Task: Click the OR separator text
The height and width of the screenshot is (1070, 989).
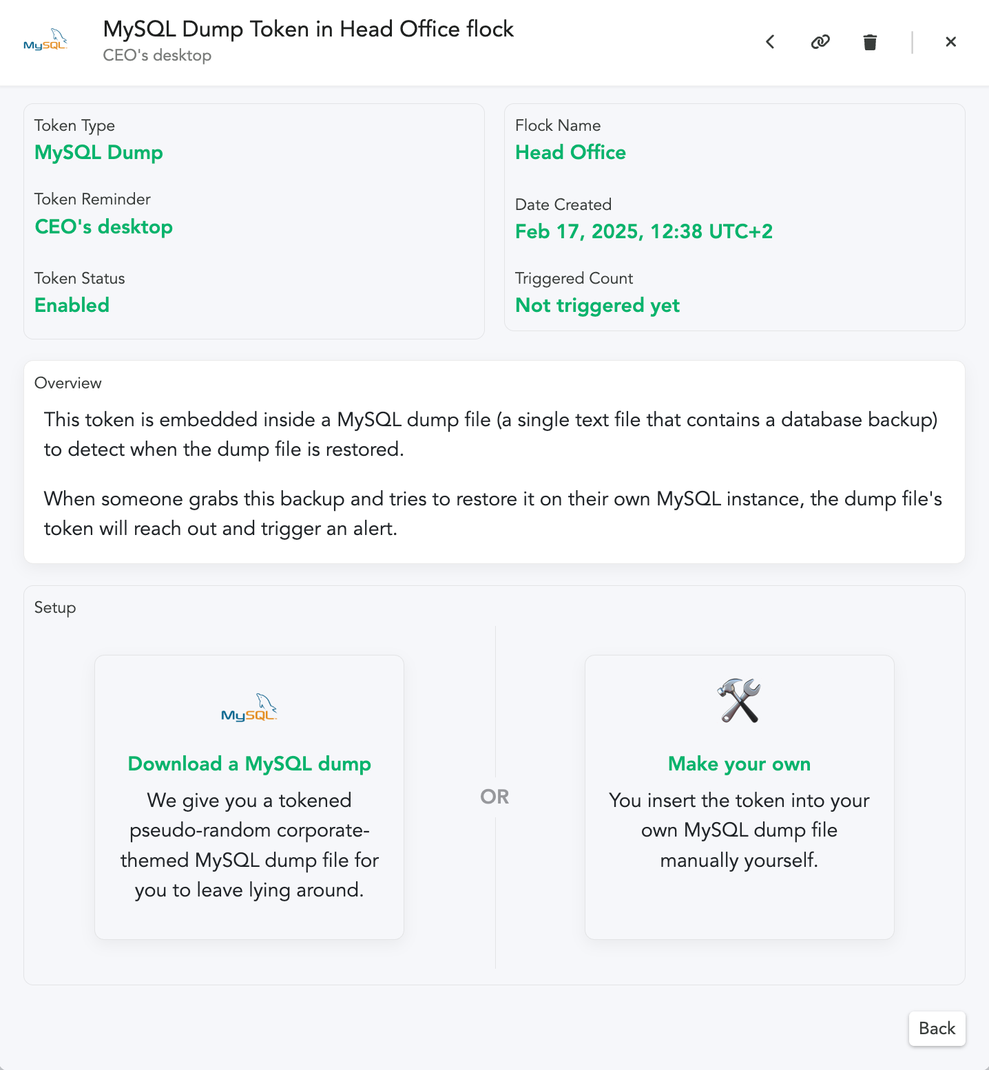Action: tap(494, 797)
